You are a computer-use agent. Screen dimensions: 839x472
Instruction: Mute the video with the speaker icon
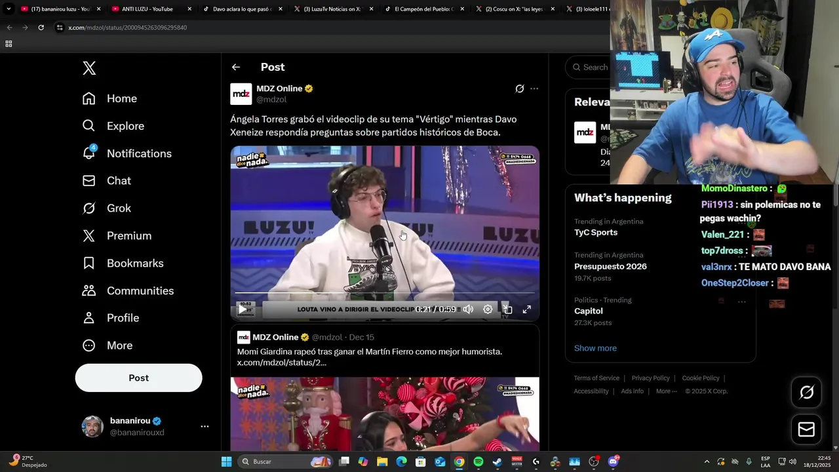pyautogui.click(x=468, y=309)
